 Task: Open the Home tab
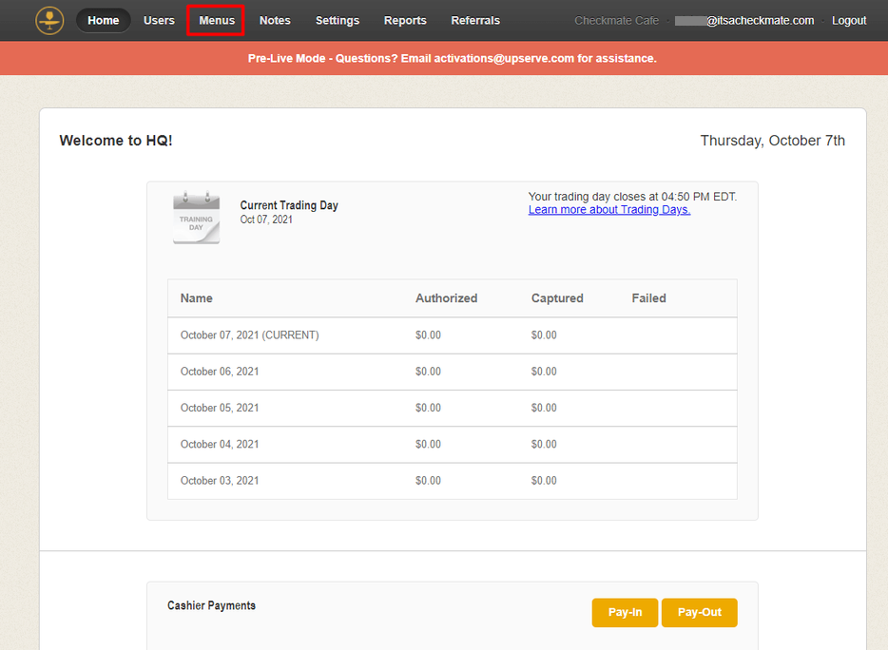104,20
